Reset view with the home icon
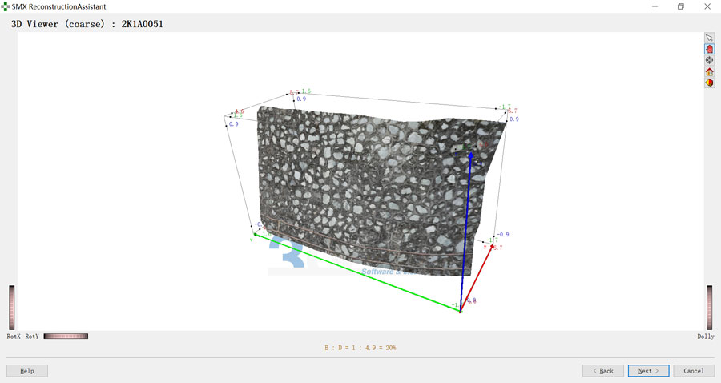Screen dimensions: 721x383 click(709, 71)
